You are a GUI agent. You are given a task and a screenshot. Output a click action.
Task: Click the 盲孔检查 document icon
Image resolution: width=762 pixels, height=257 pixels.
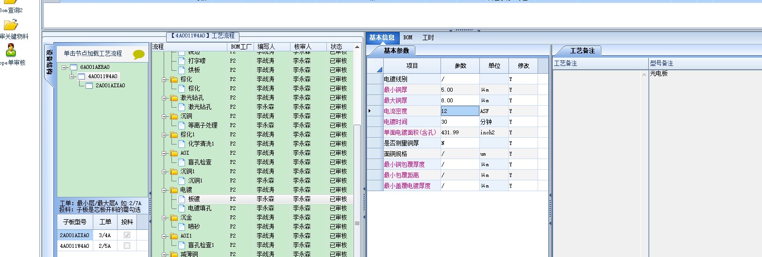182,162
